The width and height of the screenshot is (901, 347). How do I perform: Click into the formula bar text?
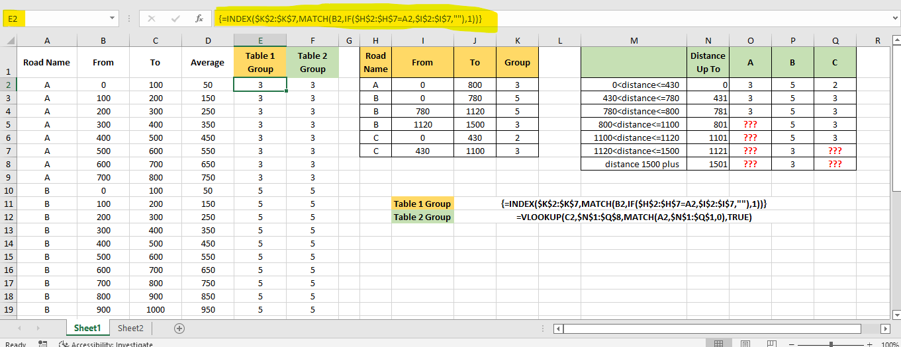(350, 19)
